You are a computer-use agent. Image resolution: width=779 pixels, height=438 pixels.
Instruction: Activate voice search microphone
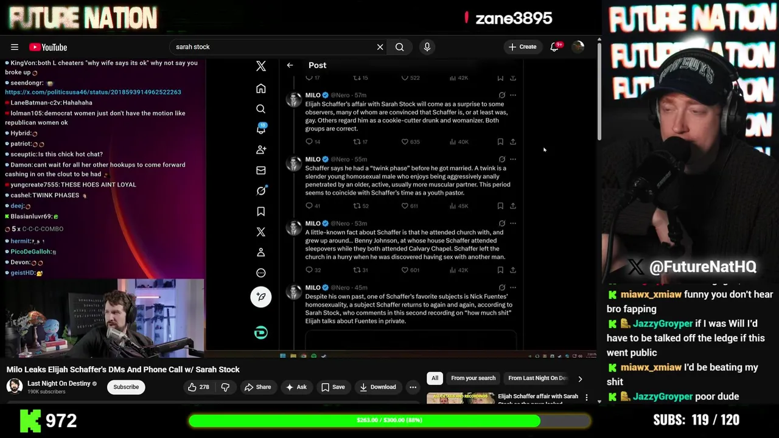pos(427,47)
